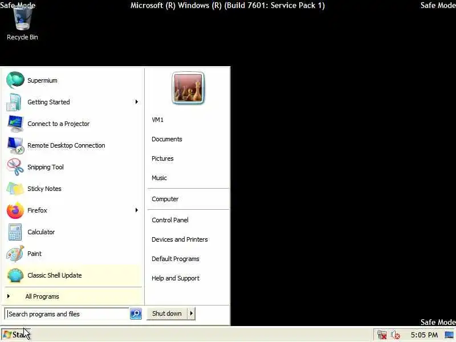Click the magnifier search icon button

click(x=136, y=314)
